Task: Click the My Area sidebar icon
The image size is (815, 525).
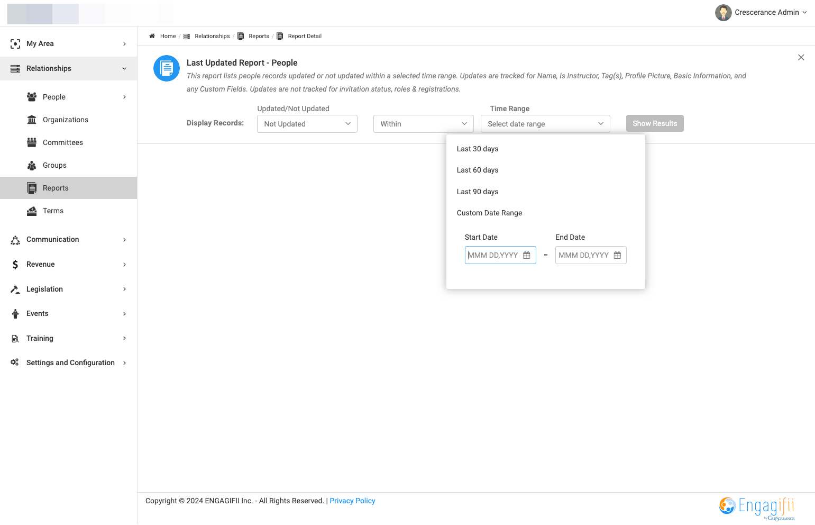Action: click(15, 44)
